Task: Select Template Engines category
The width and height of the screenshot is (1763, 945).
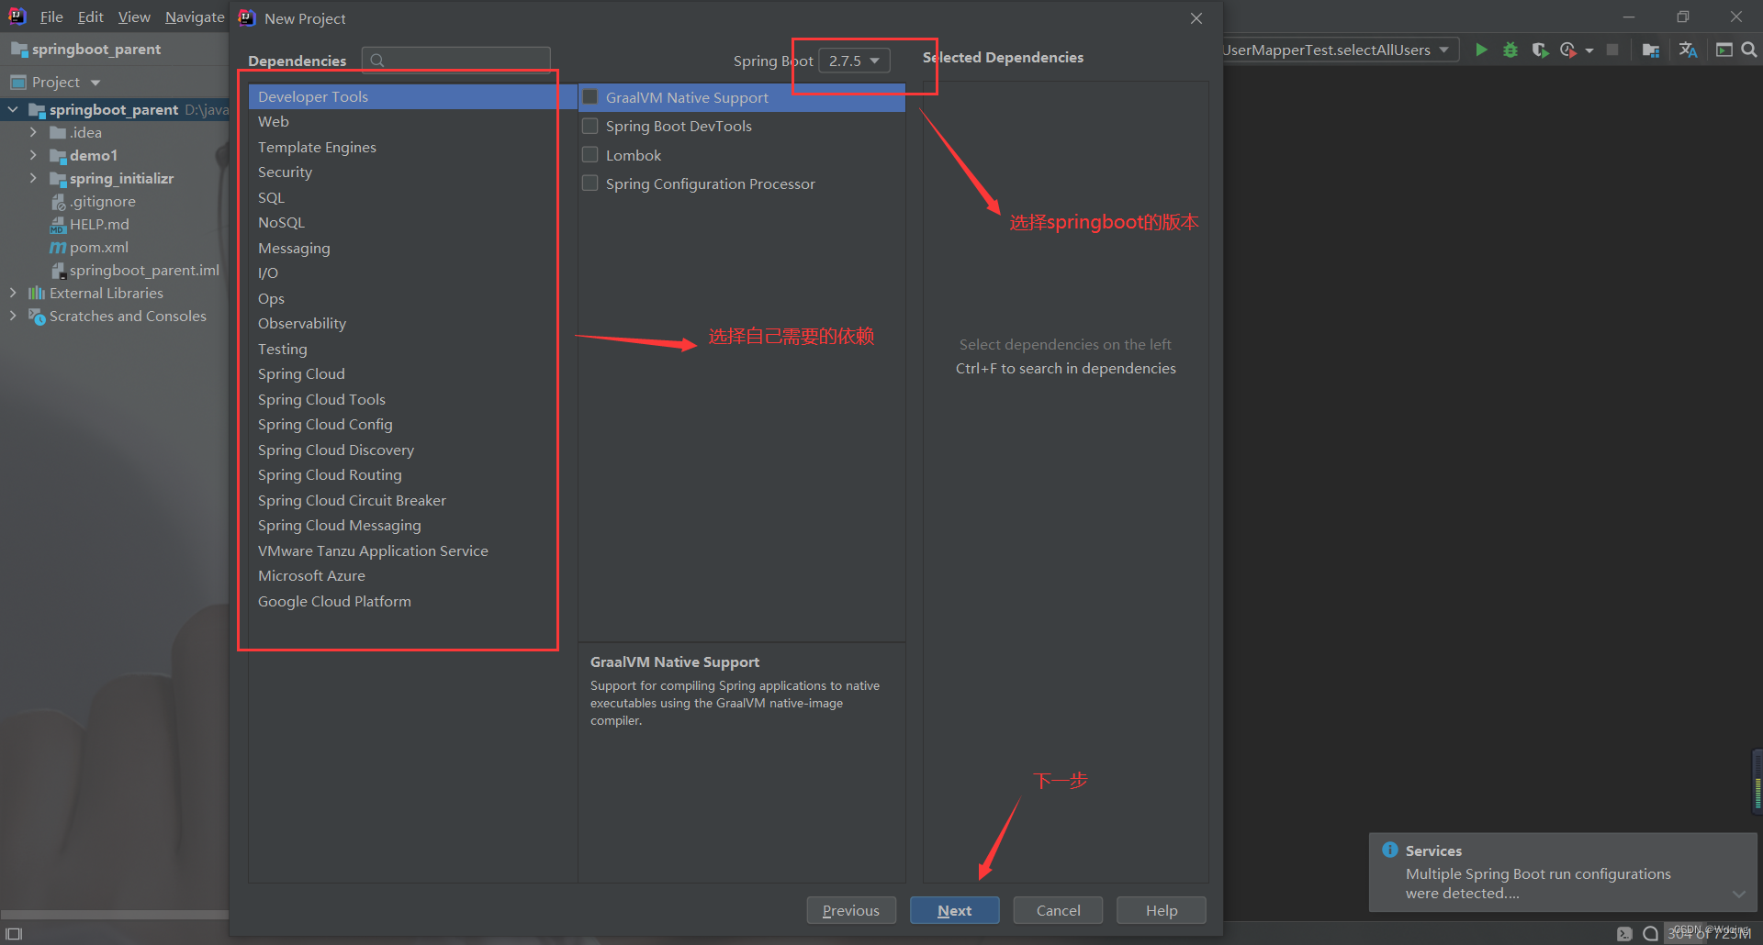Action: (412, 147)
